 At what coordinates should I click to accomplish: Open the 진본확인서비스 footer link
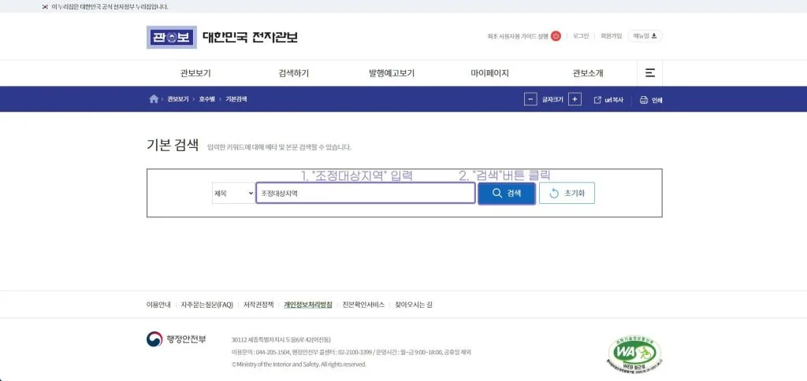(363, 305)
